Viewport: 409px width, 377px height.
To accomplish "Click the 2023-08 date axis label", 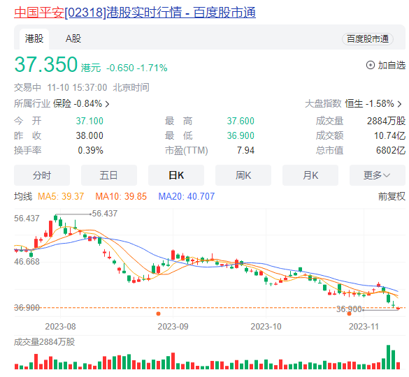I will coord(61,327).
